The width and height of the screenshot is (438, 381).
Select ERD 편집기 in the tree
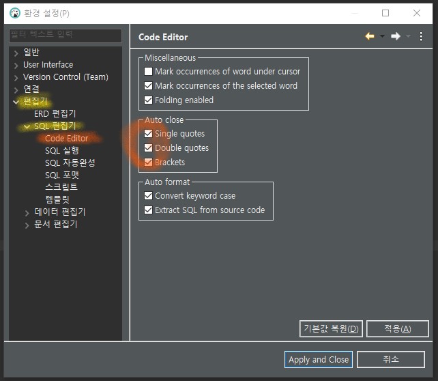[55, 114]
